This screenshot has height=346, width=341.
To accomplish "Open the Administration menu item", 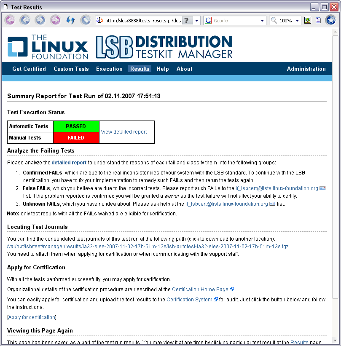I will [x=306, y=69].
